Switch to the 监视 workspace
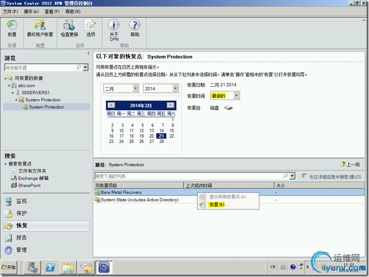This screenshot has height=277, width=369. point(47,201)
